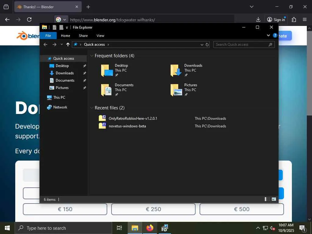
Task: Open the Home ribbon tab
Action: coord(66,36)
